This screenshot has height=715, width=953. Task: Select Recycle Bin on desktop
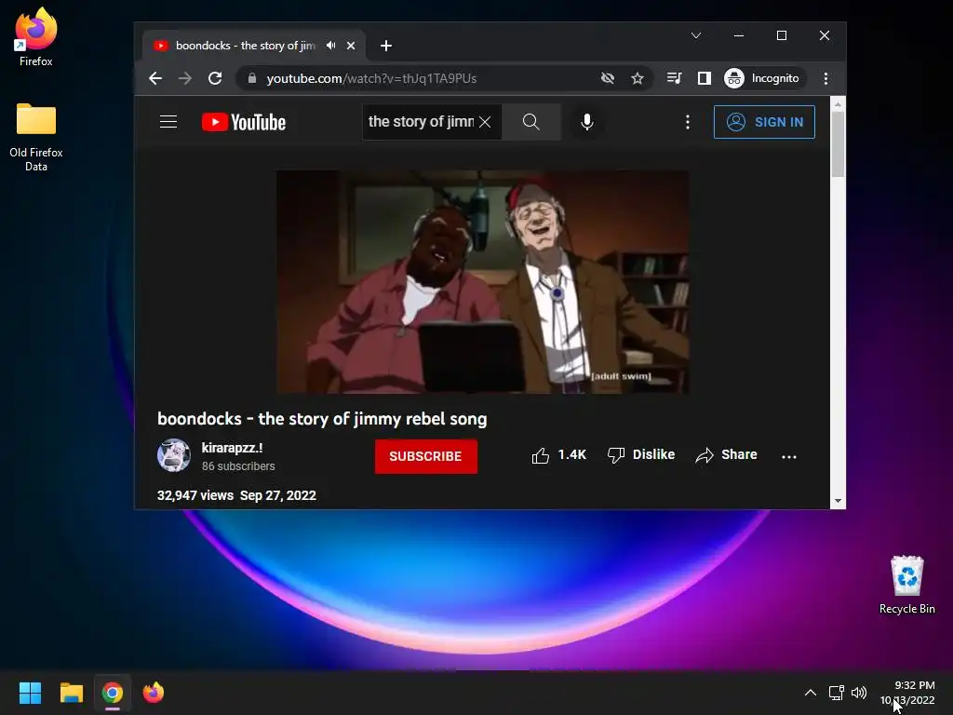906,585
